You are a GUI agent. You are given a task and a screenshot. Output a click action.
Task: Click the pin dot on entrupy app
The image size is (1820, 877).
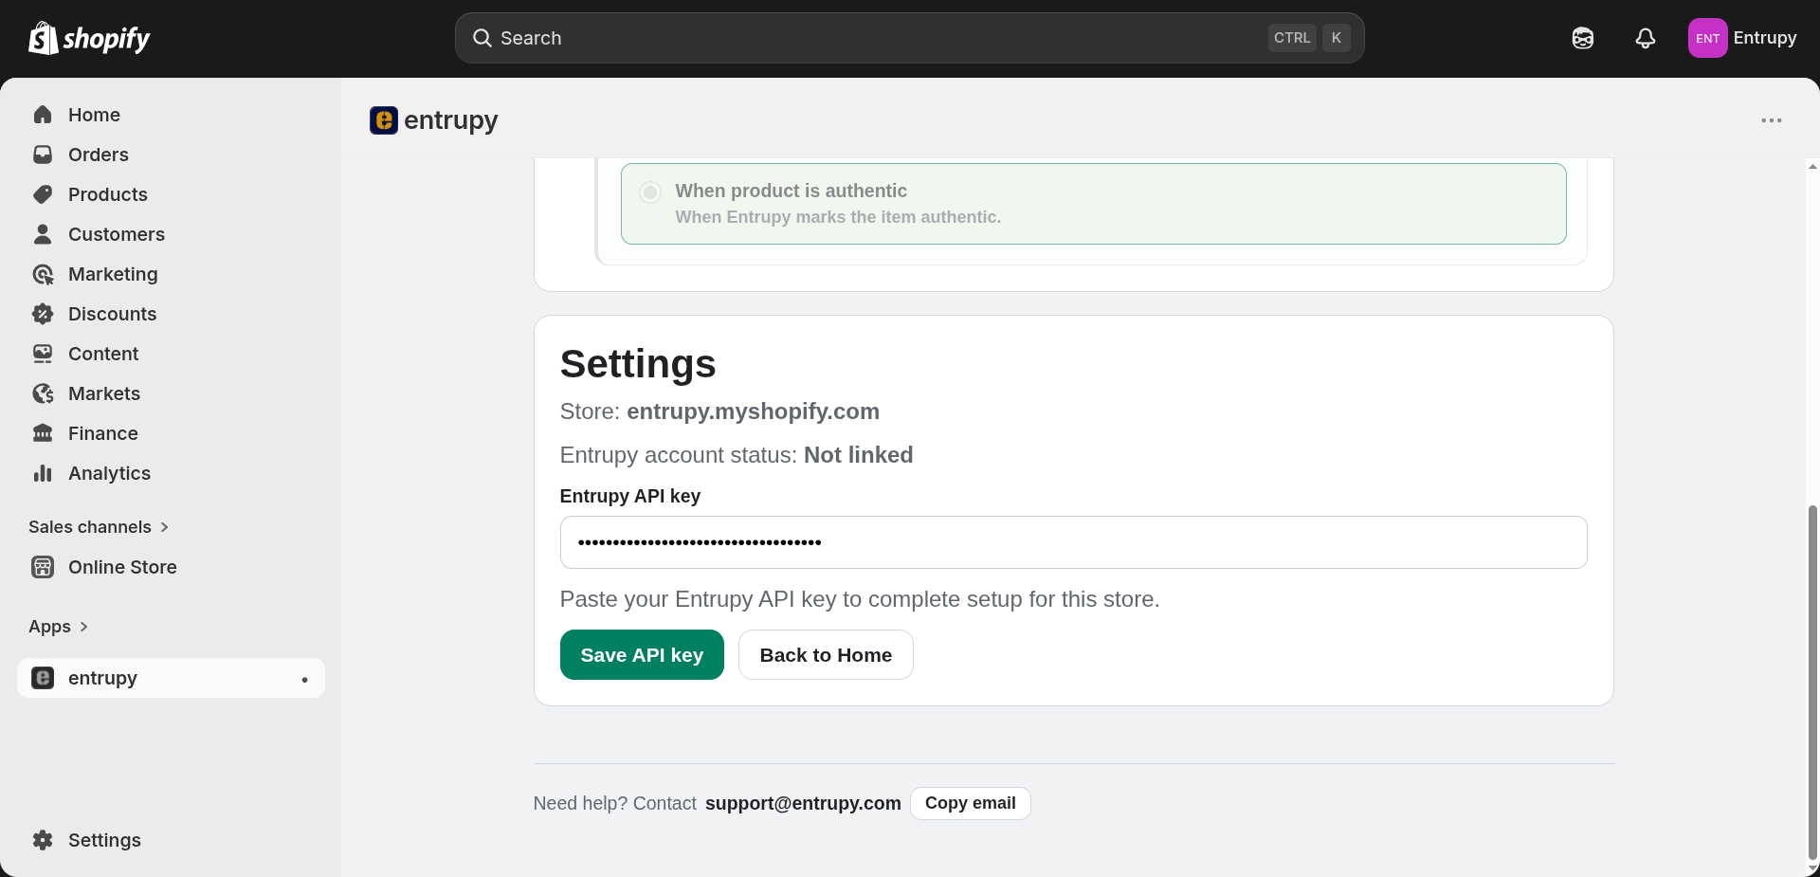(304, 679)
